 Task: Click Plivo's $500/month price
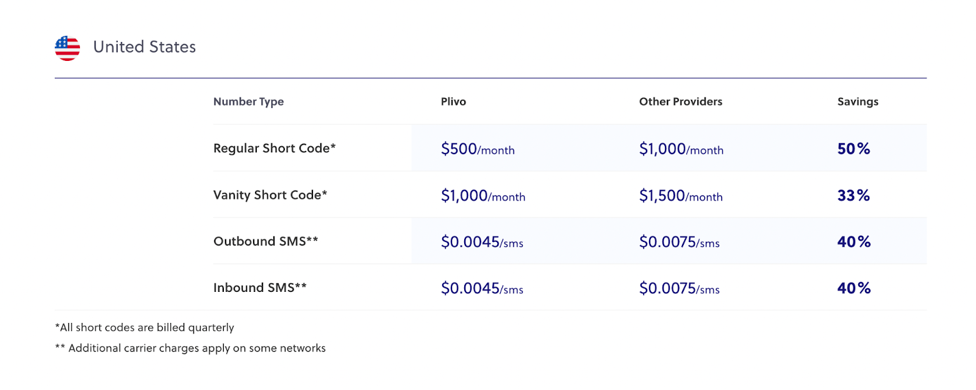coord(478,149)
